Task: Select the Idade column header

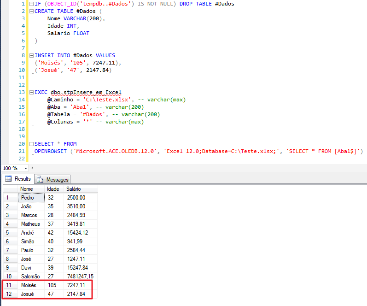Action: click(x=54, y=189)
